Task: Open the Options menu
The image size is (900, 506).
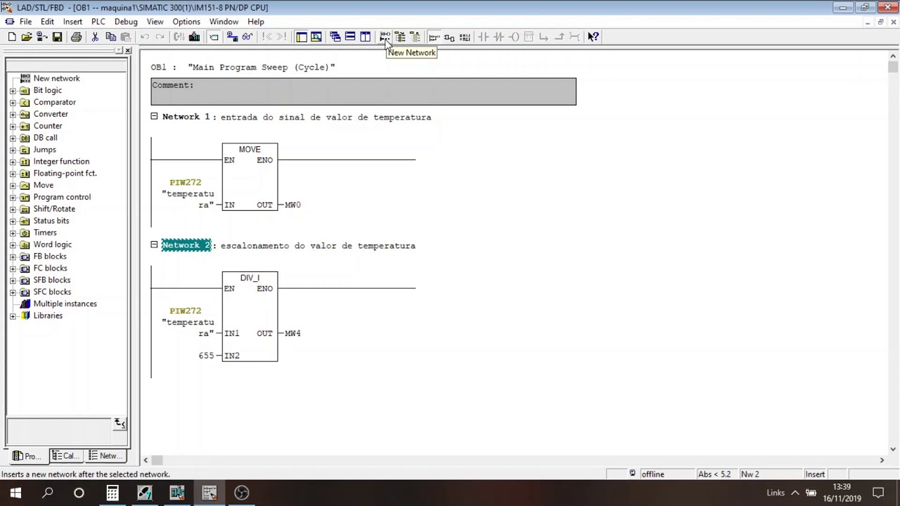Action: (x=186, y=22)
